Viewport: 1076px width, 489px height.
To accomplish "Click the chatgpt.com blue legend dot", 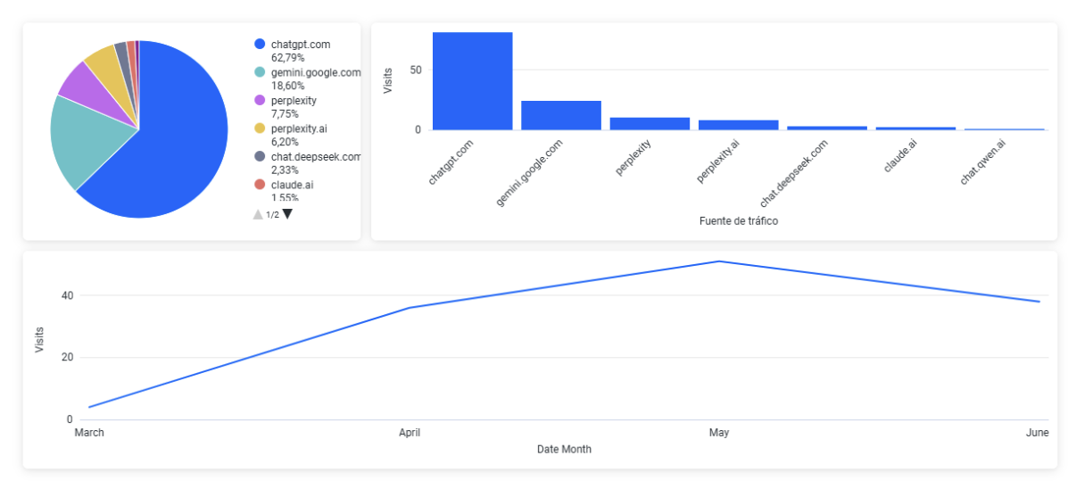I will click(260, 44).
